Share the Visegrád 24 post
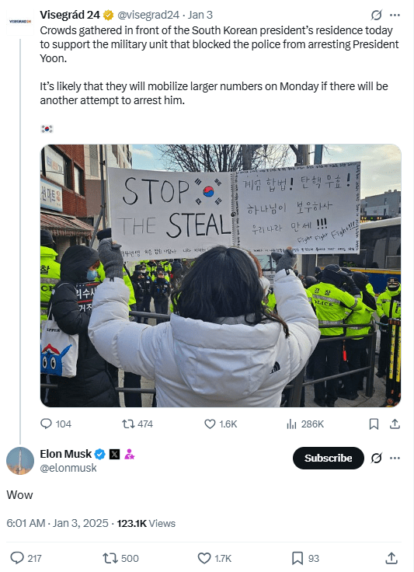Screen dimensions: 414x572 coord(395,424)
